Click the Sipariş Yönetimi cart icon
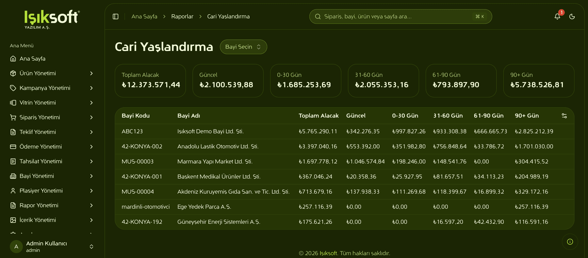 click(13, 117)
